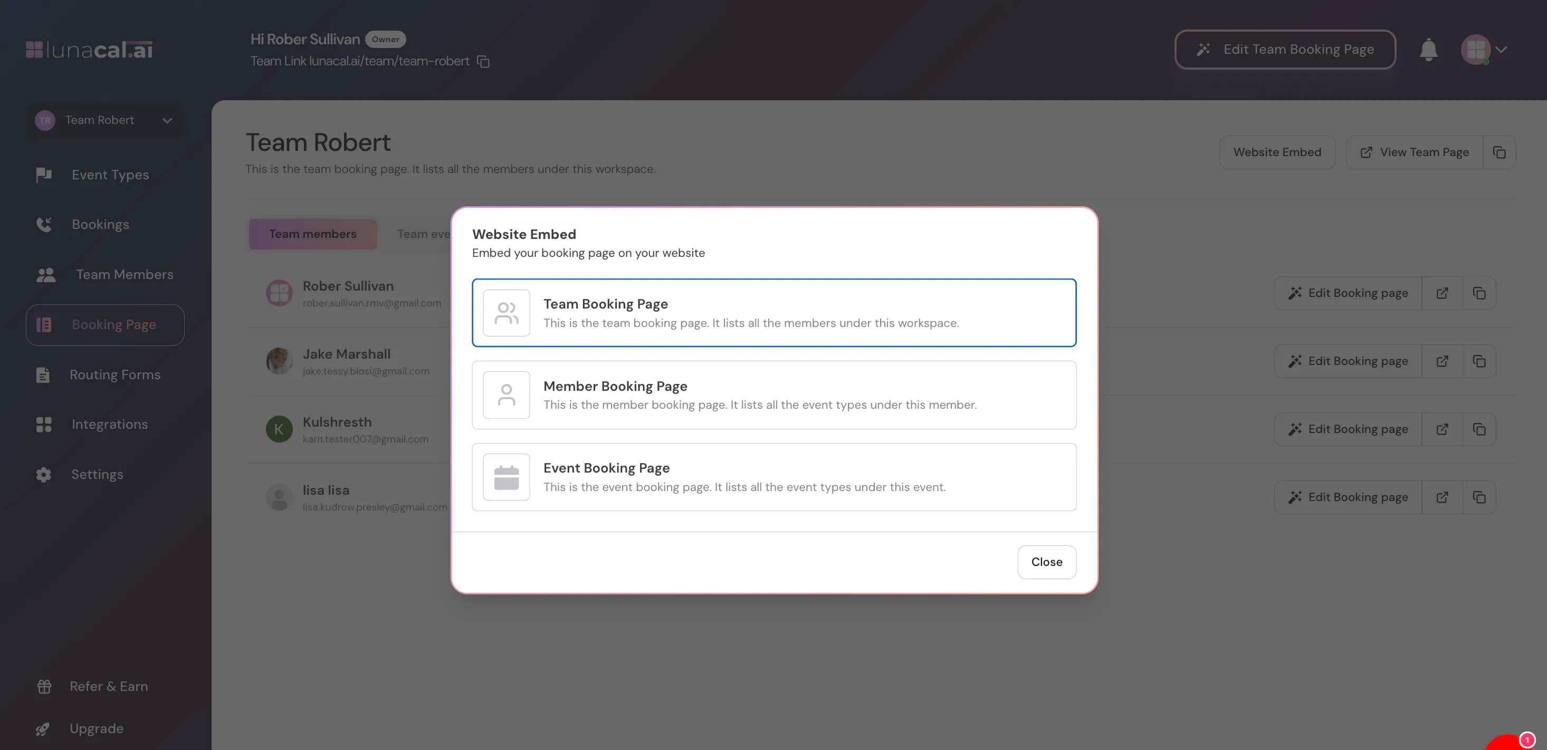1547x750 pixels.
Task: Select the Member Booking Page option
Action: point(773,395)
